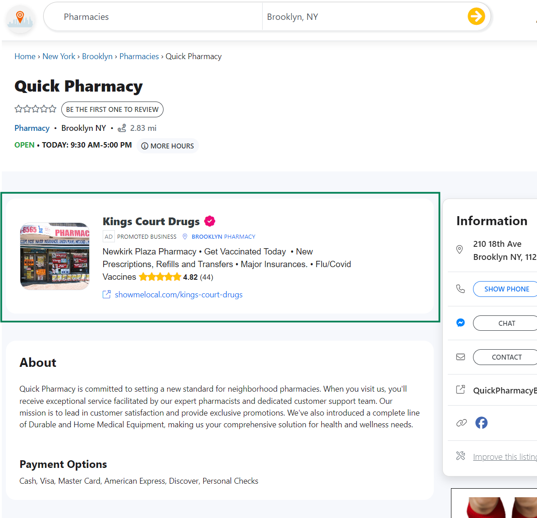Viewport: 537px width, 518px height.
Task: Click the Improve this listing link
Action: [505, 456]
